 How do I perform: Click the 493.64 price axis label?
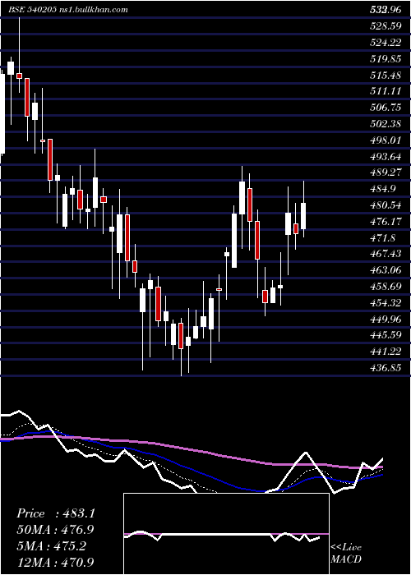point(386,157)
